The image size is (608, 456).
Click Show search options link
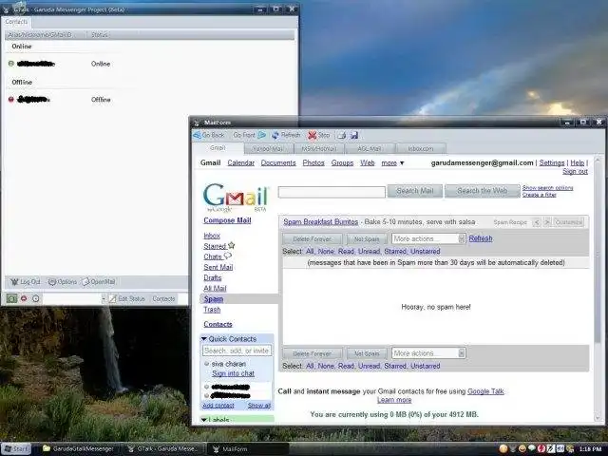click(x=547, y=188)
